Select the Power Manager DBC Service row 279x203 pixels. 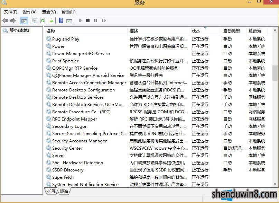point(158,53)
